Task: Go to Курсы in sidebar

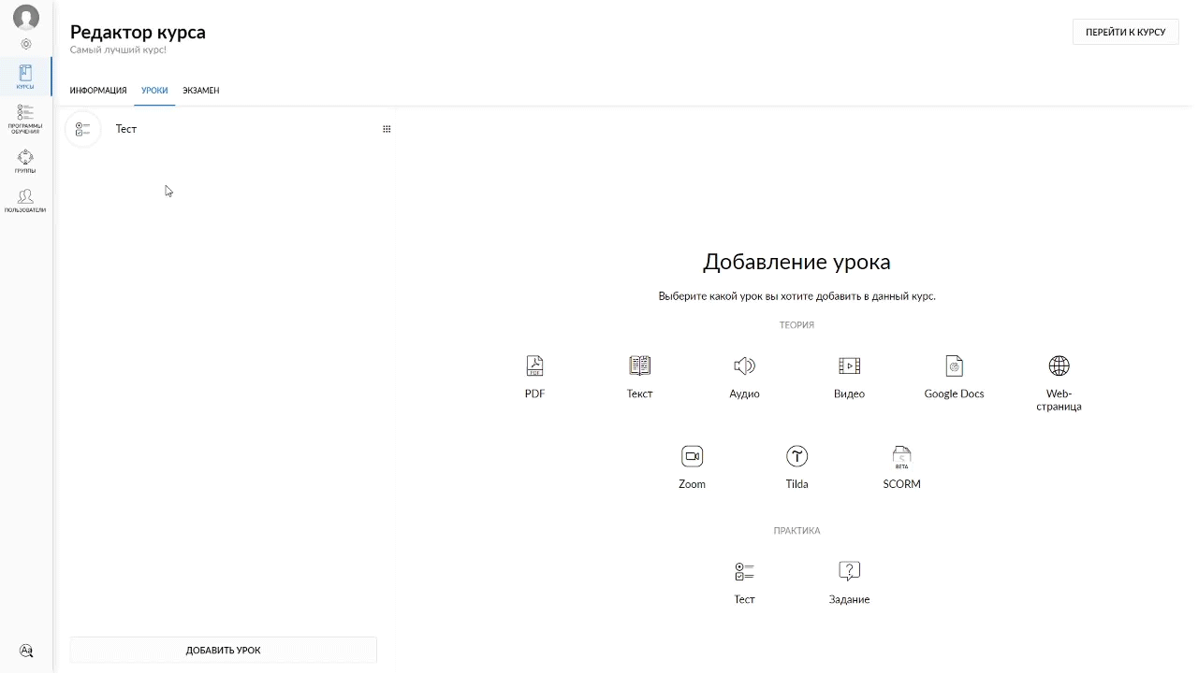Action: pos(25,77)
